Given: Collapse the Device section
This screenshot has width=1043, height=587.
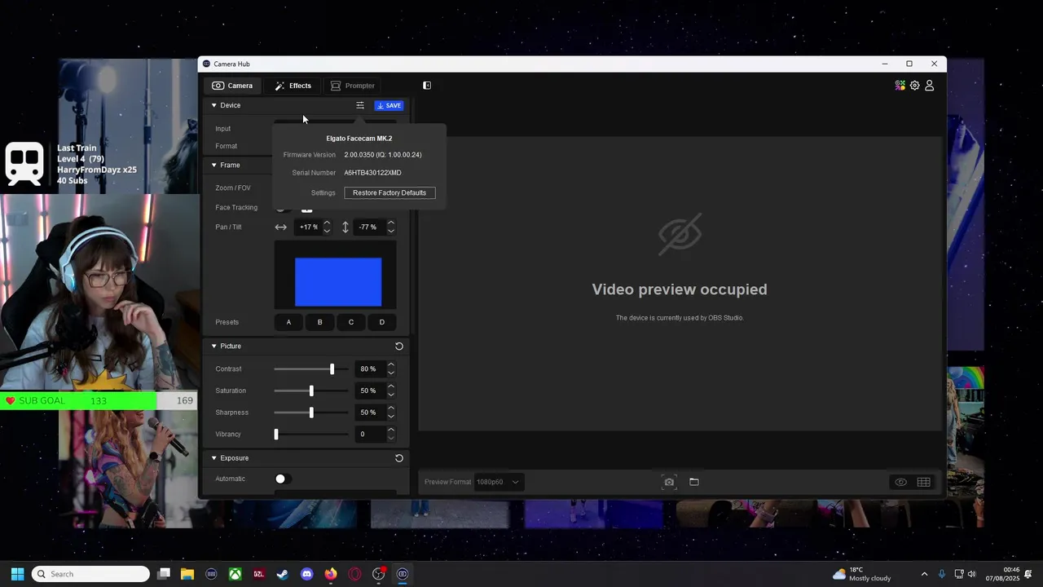Looking at the screenshot, I should [x=214, y=105].
